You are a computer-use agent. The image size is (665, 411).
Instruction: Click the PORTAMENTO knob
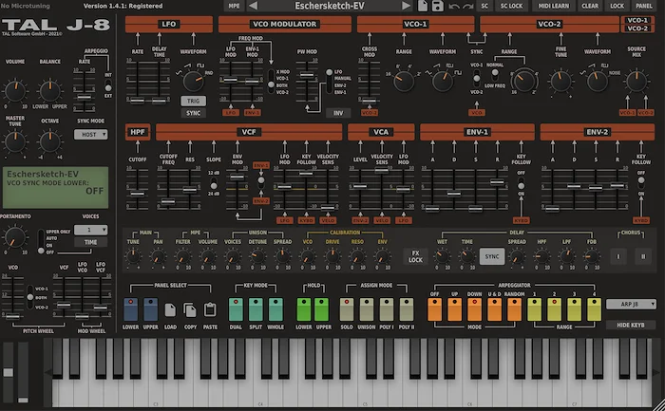15,237
